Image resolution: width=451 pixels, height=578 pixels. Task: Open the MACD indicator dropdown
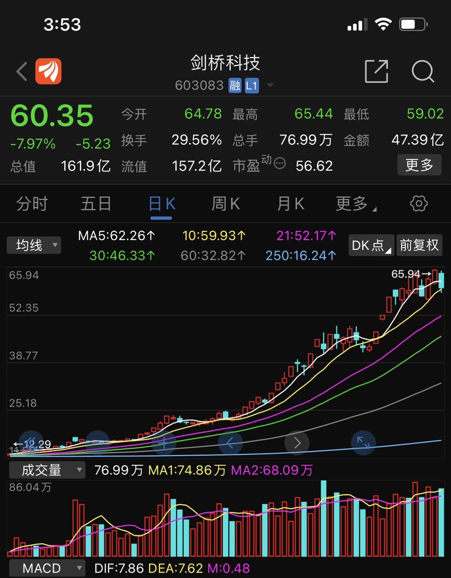click(x=46, y=568)
